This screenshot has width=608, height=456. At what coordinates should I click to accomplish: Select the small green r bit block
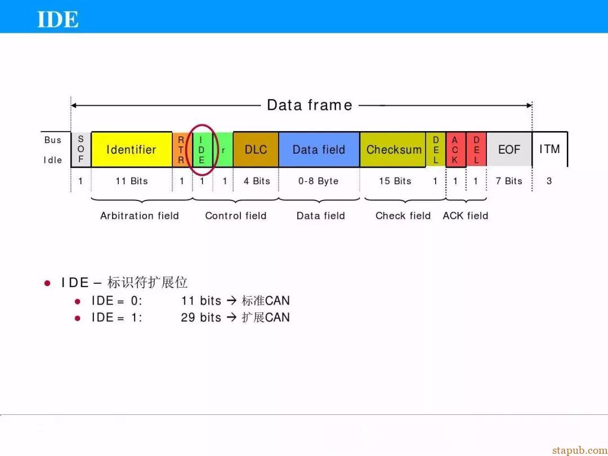[x=223, y=150]
